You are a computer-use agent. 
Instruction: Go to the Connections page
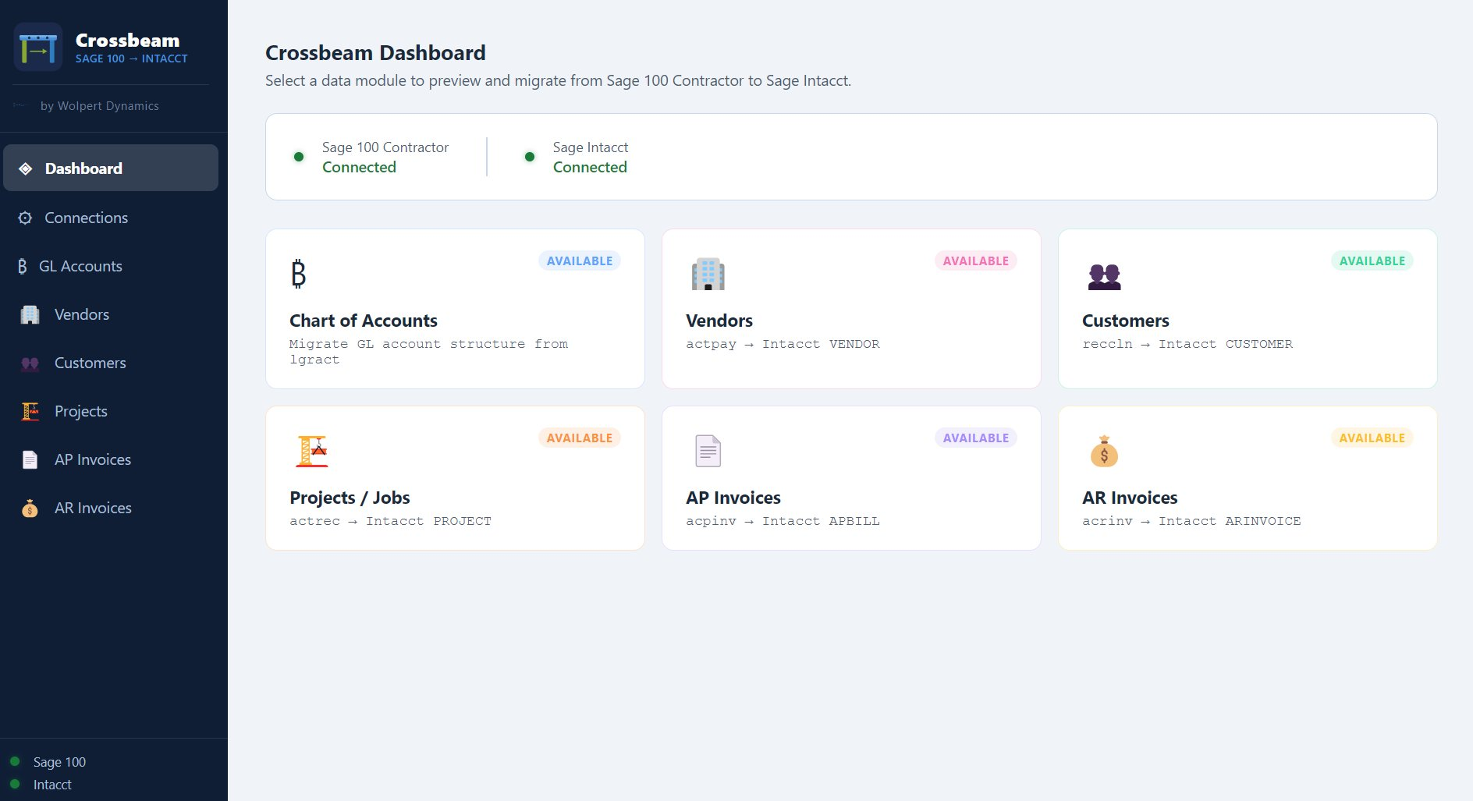(111, 218)
